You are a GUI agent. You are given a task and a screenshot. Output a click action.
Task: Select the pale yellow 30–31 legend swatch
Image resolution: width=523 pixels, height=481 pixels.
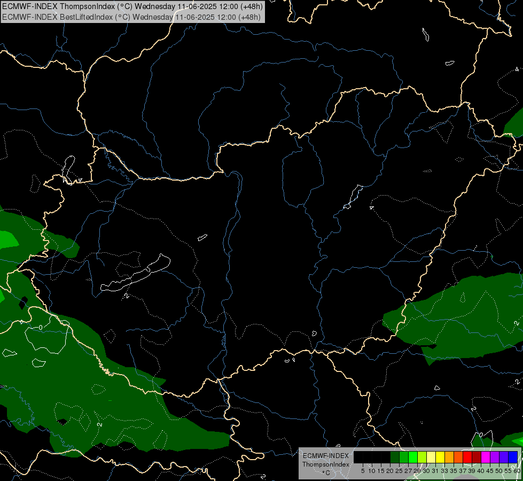click(x=431, y=457)
